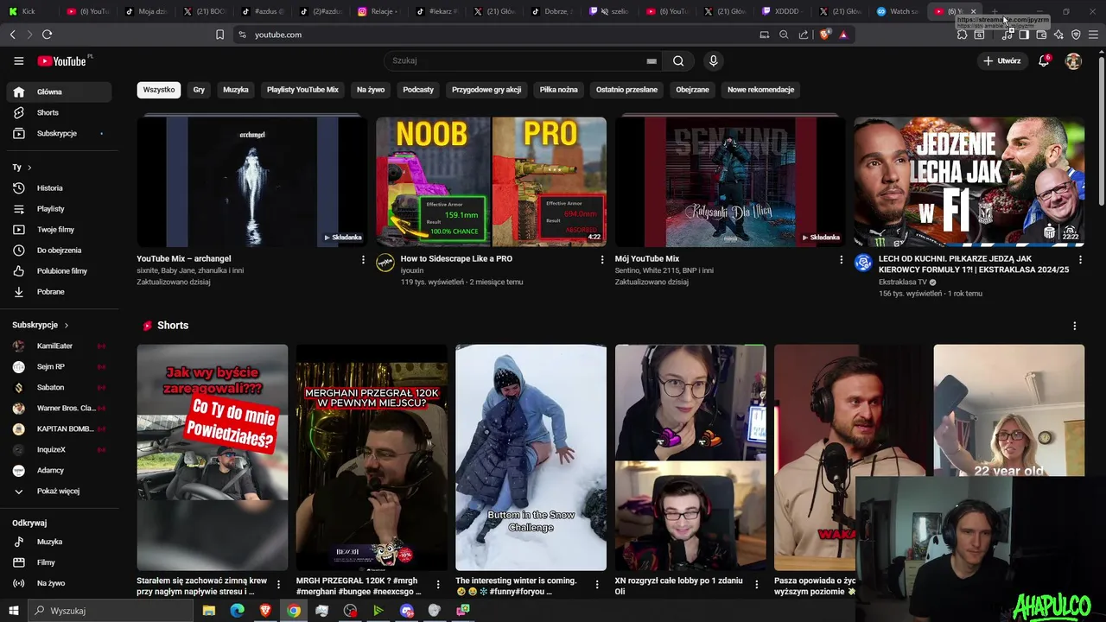The height and width of the screenshot is (622, 1106).
Task: Select the Na żywo filter chip
Action: point(371,90)
